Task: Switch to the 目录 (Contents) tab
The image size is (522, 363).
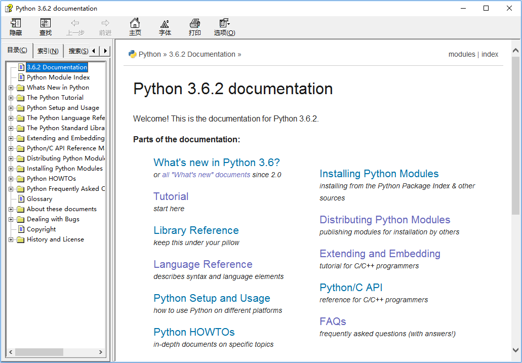Action: pos(17,50)
